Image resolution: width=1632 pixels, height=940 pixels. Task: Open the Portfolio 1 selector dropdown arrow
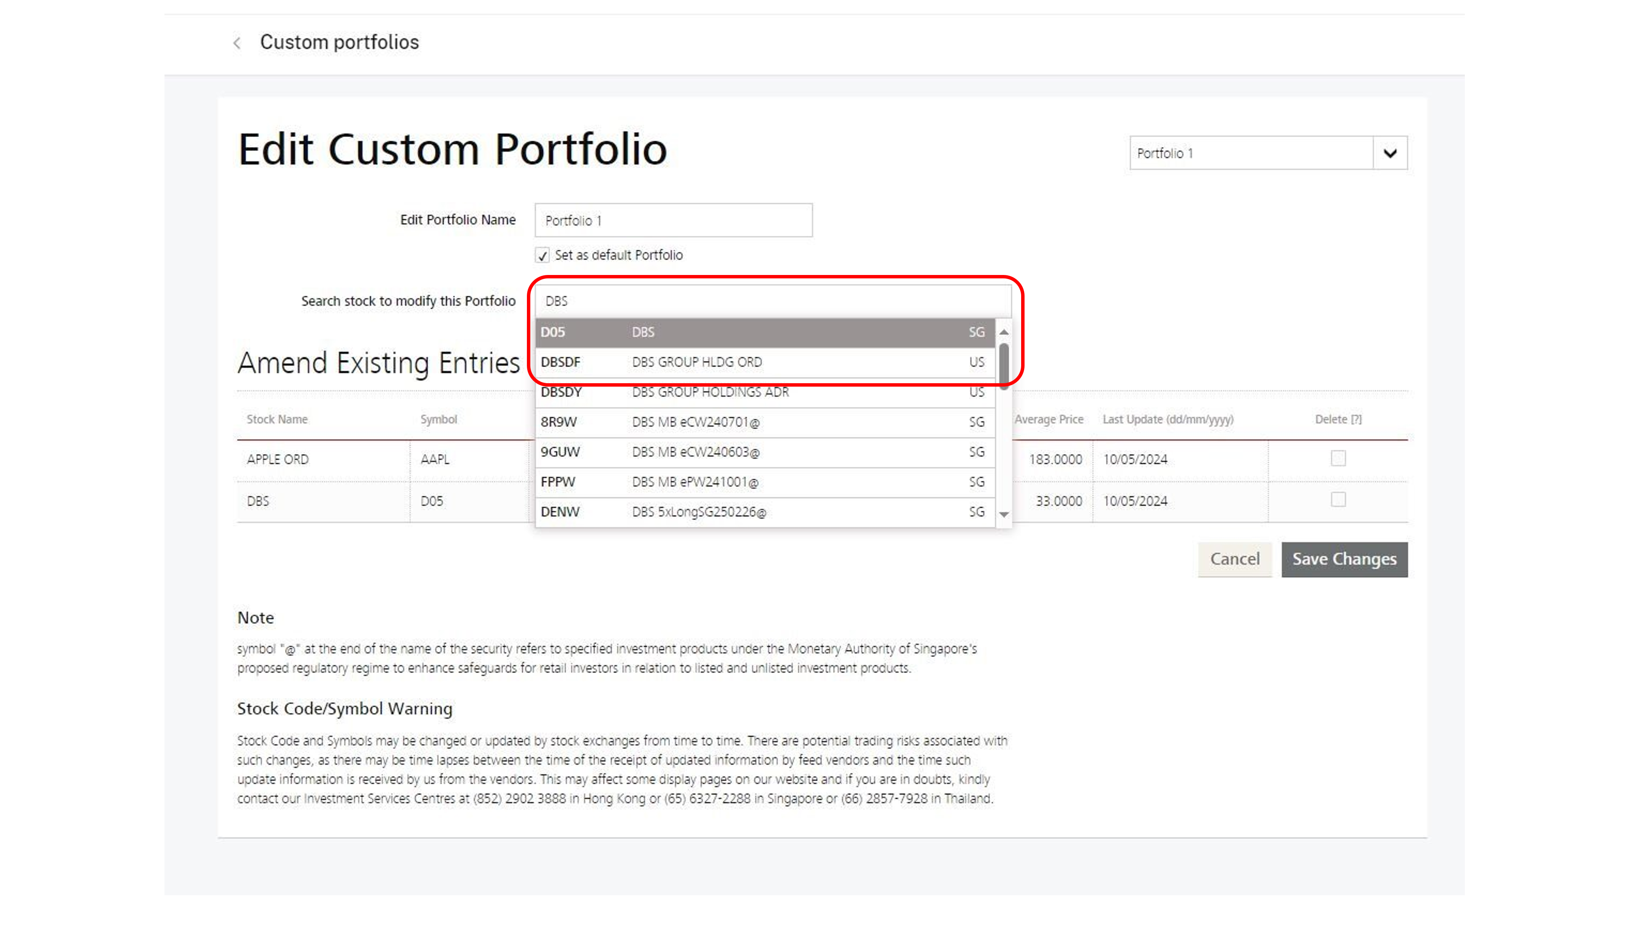pyautogui.click(x=1390, y=153)
